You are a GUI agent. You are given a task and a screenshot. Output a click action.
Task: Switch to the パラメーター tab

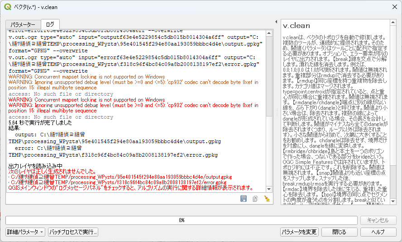(23, 24)
